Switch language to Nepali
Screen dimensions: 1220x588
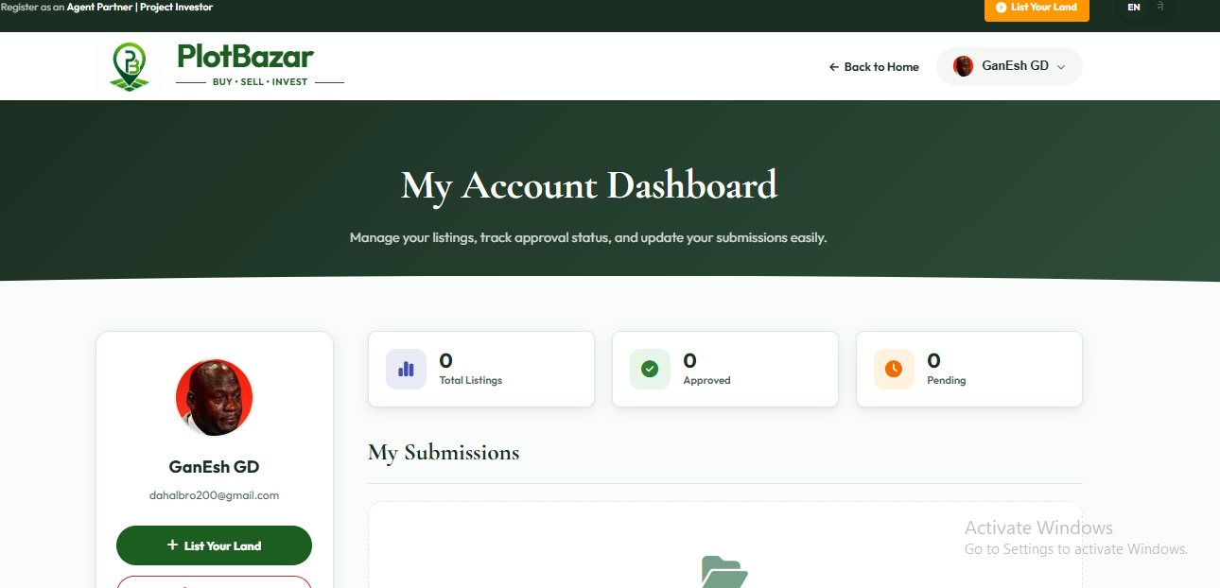pos(1160,7)
